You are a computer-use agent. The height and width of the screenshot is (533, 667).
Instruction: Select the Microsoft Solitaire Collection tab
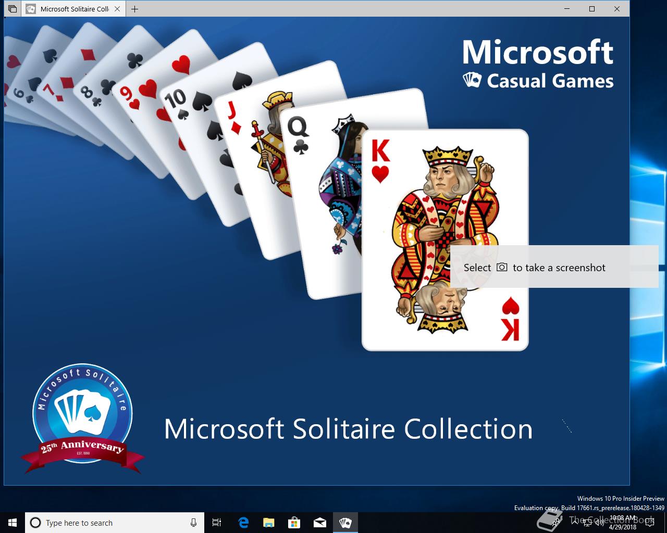73,9
